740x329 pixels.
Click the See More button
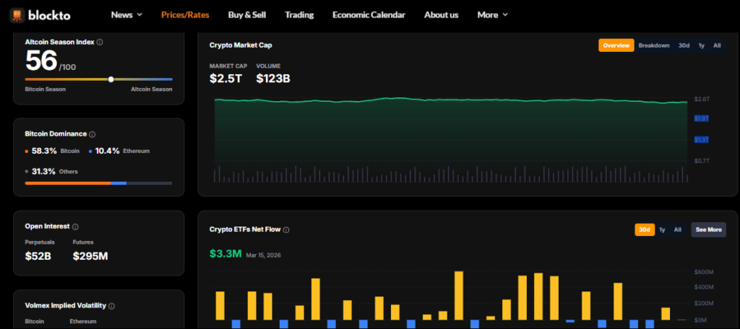[708, 229]
